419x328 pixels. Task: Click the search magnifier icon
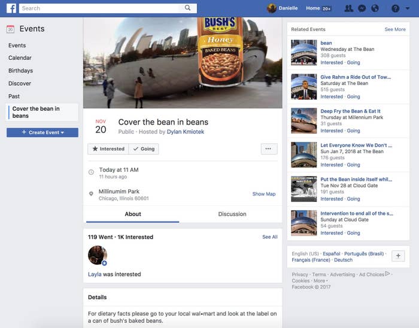pyautogui.click(x=187, y=8)
